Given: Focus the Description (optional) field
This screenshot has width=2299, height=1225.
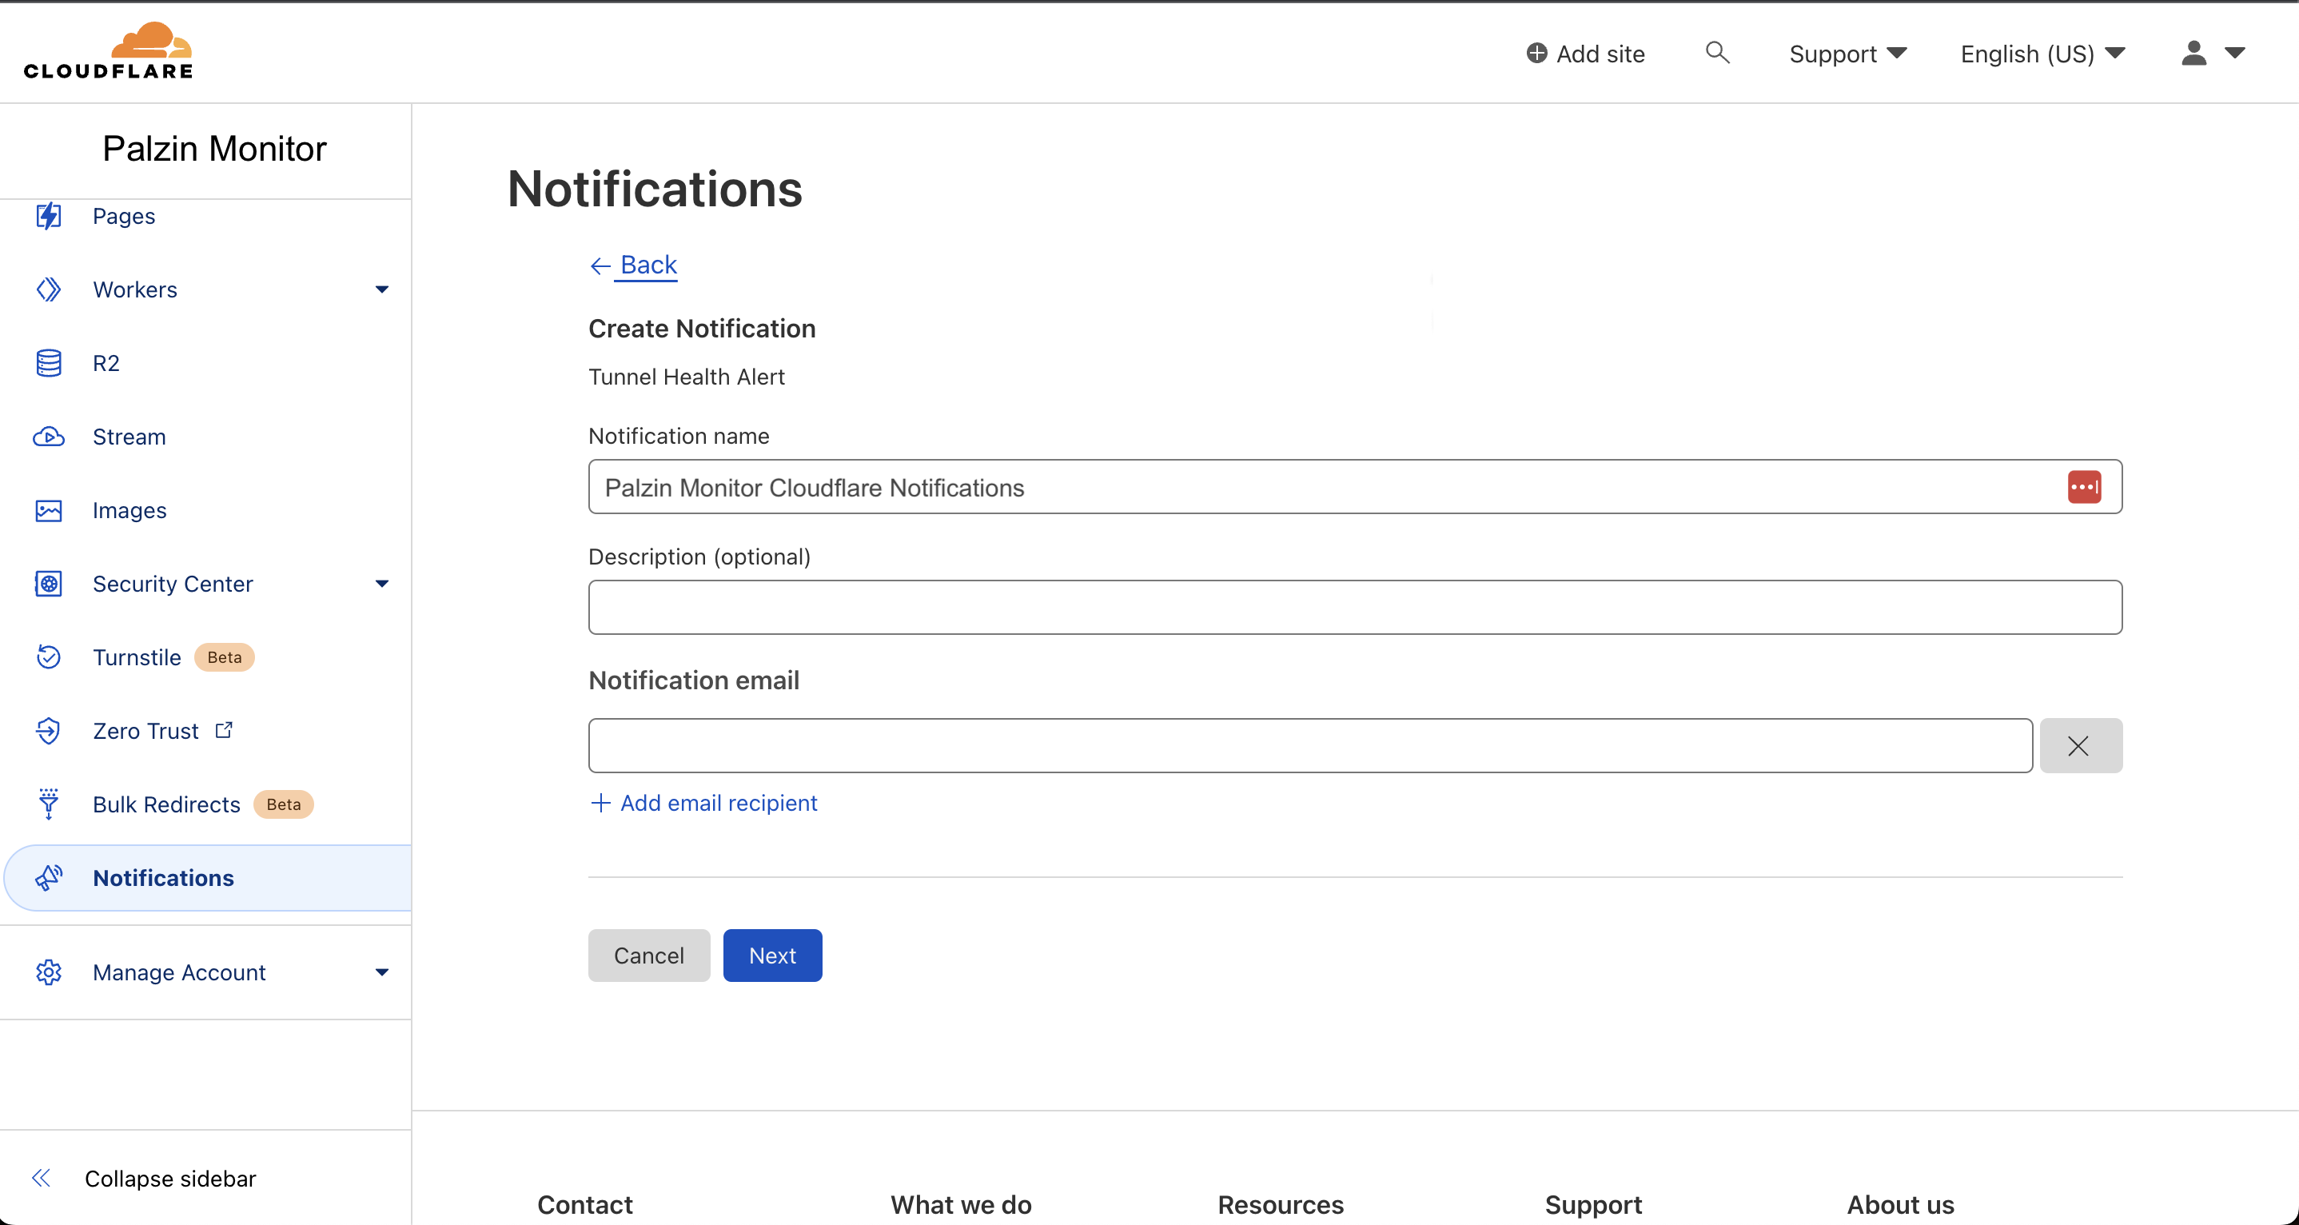Looking at the screenshot, I should pos(1355,607).
